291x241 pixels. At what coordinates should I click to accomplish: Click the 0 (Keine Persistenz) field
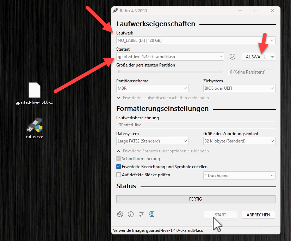tap(252, 72)
